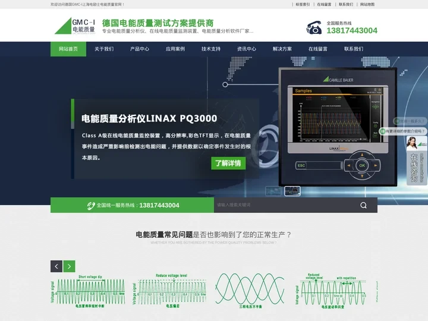This screenshot has width=428, height=321.
Task: Click the search magnifier icon
Action: click(363, 205)
